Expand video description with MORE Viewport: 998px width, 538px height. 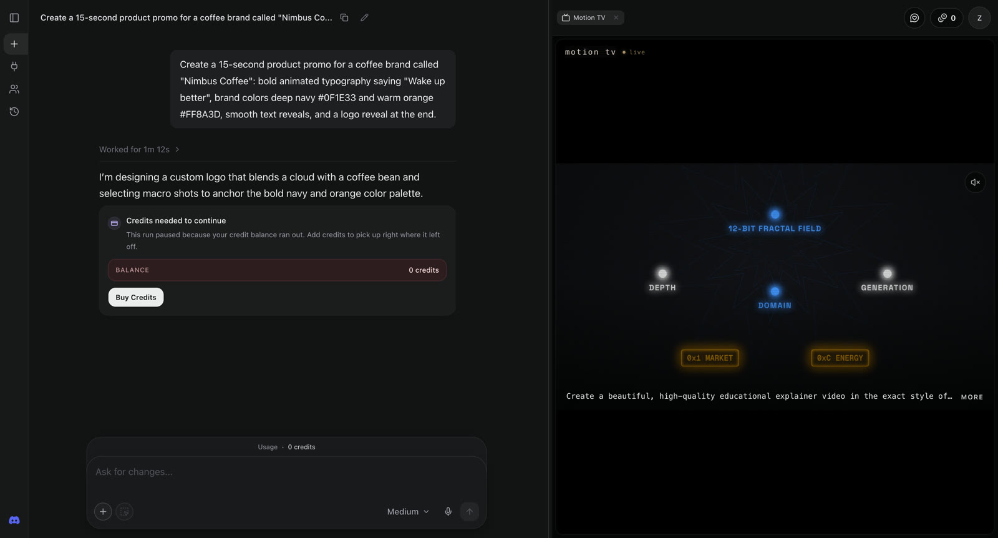point(972,397)
